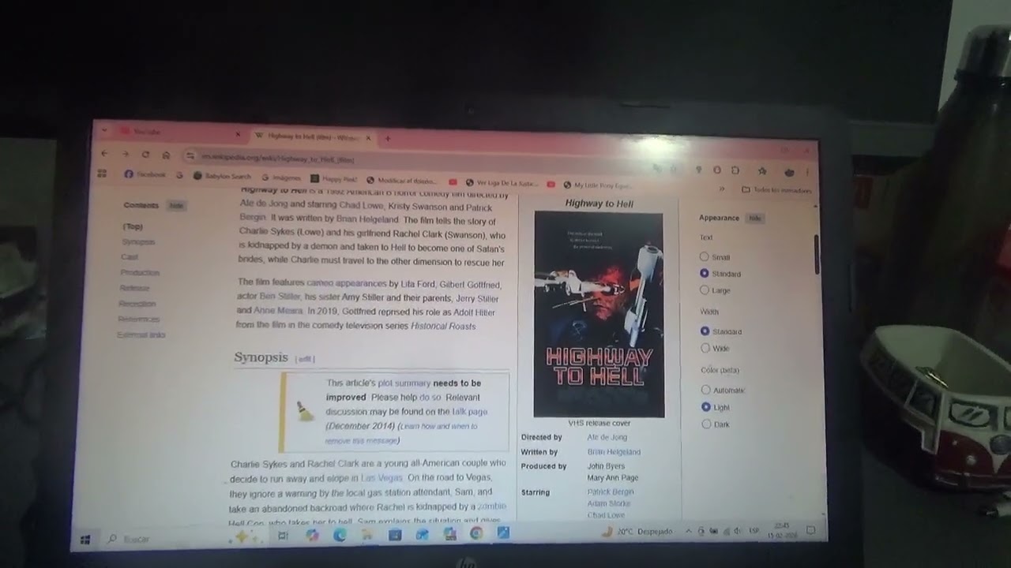Select Small text size

point(705,256)
